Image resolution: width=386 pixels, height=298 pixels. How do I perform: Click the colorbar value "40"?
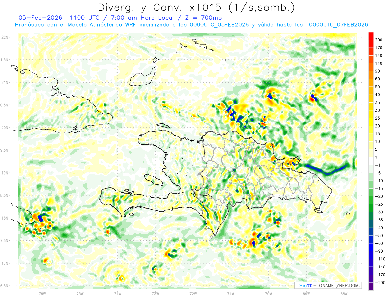coord(378,95)
